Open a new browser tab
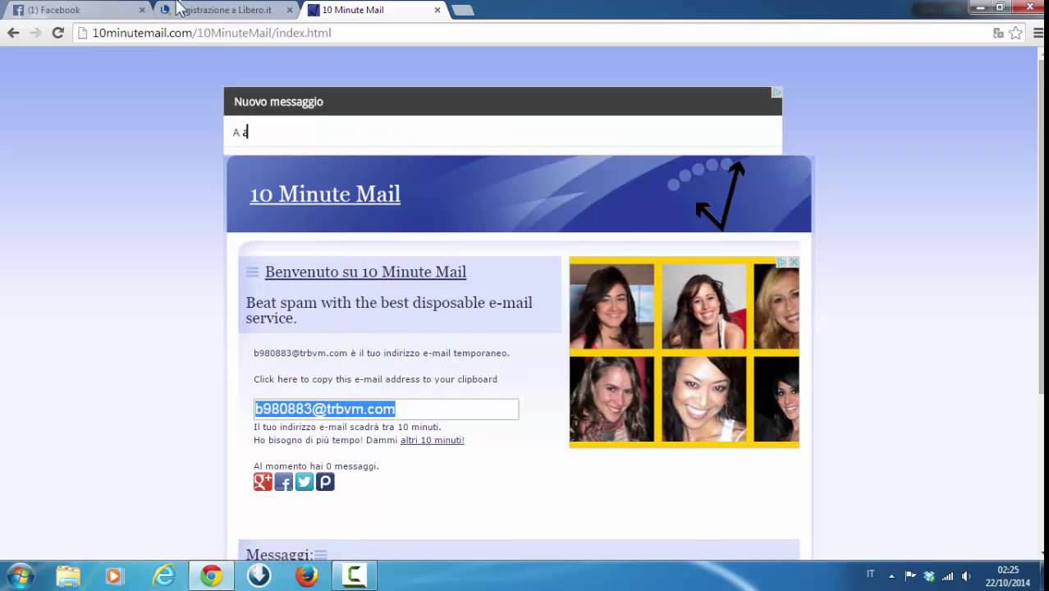 (463, 11)
